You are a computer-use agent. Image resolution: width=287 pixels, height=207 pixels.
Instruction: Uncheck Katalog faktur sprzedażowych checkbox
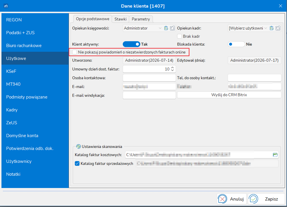(77, 163)
